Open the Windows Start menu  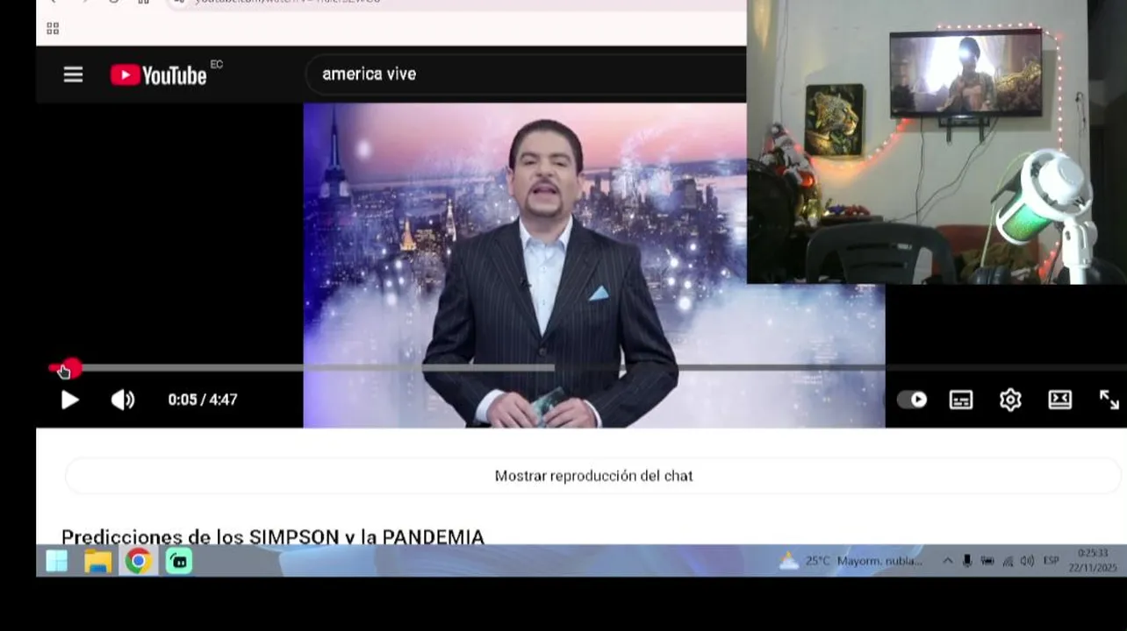click(x=57, y=561)
